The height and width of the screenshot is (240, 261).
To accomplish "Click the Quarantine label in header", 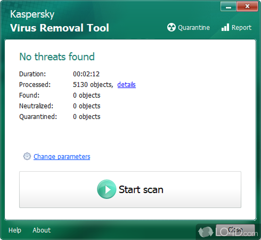I will [x=194, y=28].
